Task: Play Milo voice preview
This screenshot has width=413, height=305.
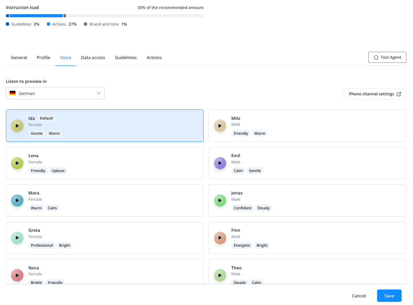Action: tap(220, 126)
